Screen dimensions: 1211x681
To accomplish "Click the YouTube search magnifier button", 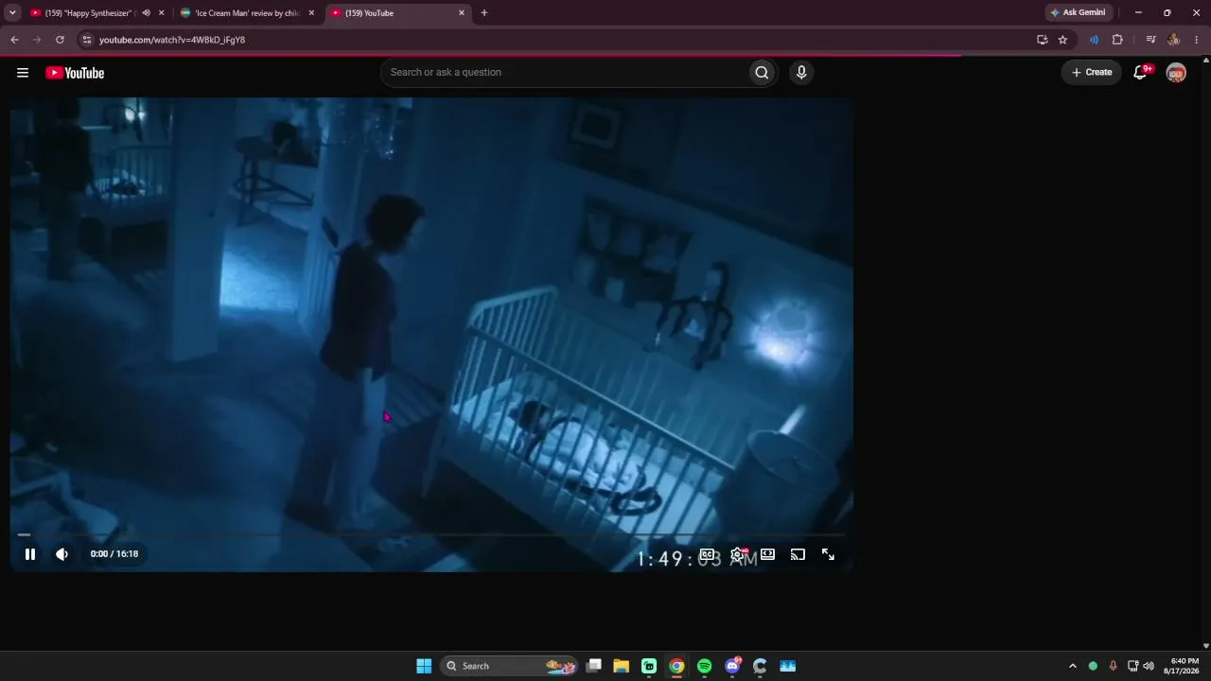I will pos(762,73).
